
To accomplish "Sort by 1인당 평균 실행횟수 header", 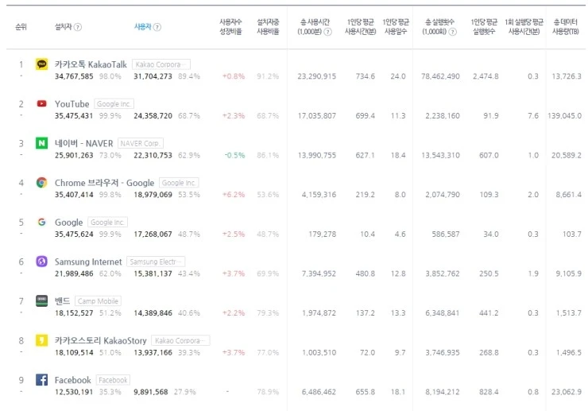I will tap(484, 27).
